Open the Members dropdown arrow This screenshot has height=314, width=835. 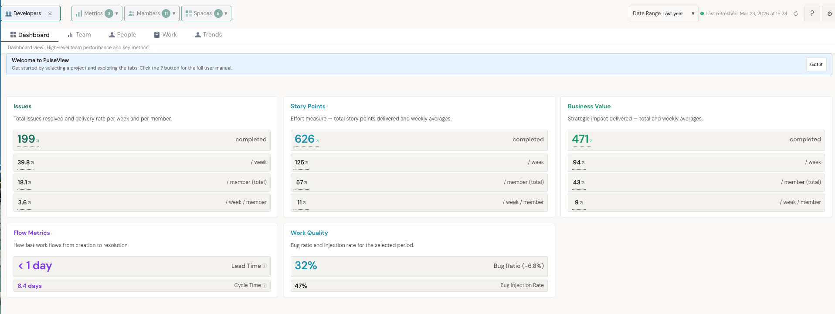(x=174, y=13)
